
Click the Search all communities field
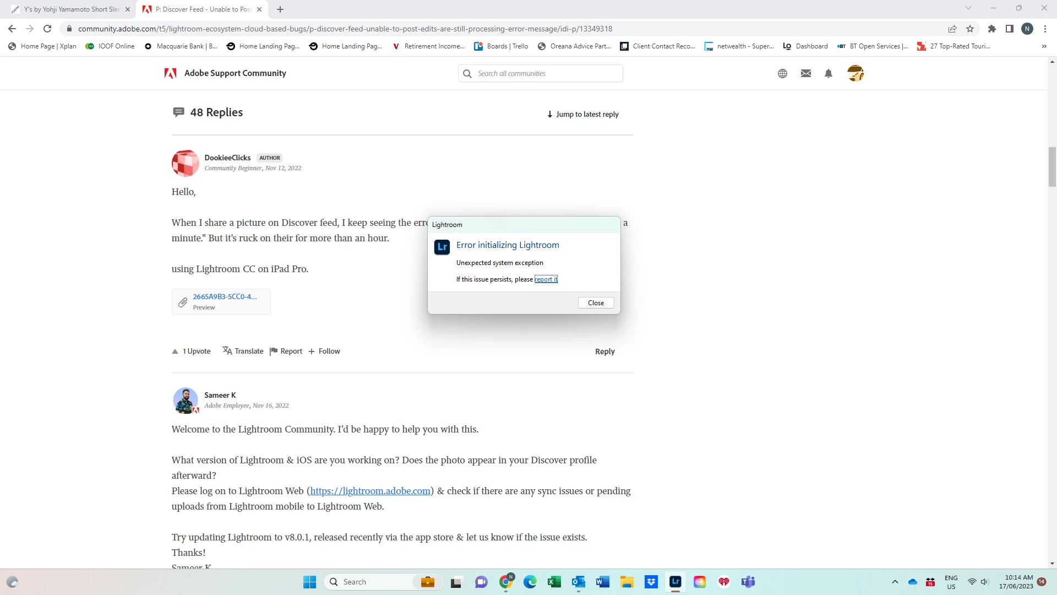545,73
